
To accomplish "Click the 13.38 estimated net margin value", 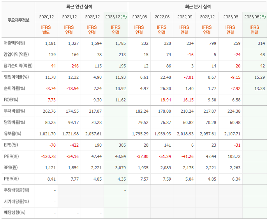I will coord(259,89).
